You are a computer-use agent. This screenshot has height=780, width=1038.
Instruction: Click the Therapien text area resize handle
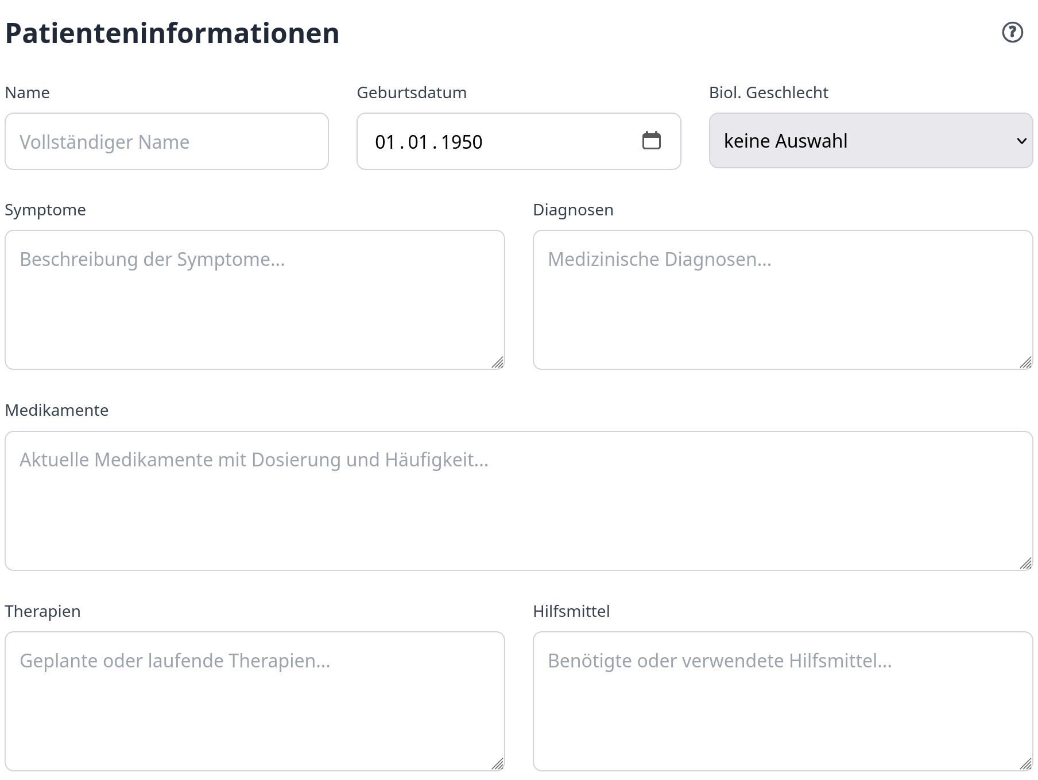498,764
